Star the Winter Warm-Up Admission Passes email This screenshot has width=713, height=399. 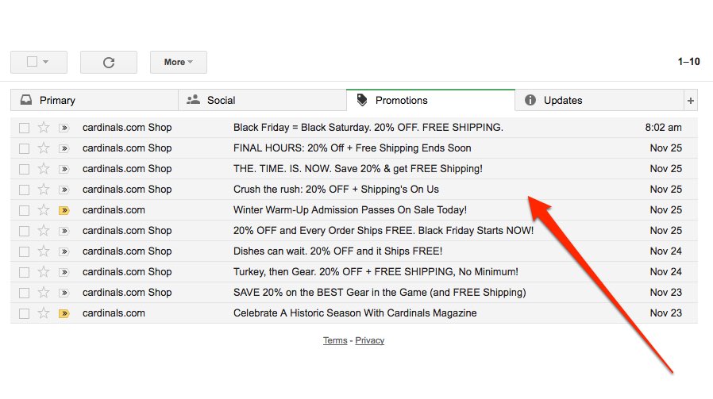44,210
